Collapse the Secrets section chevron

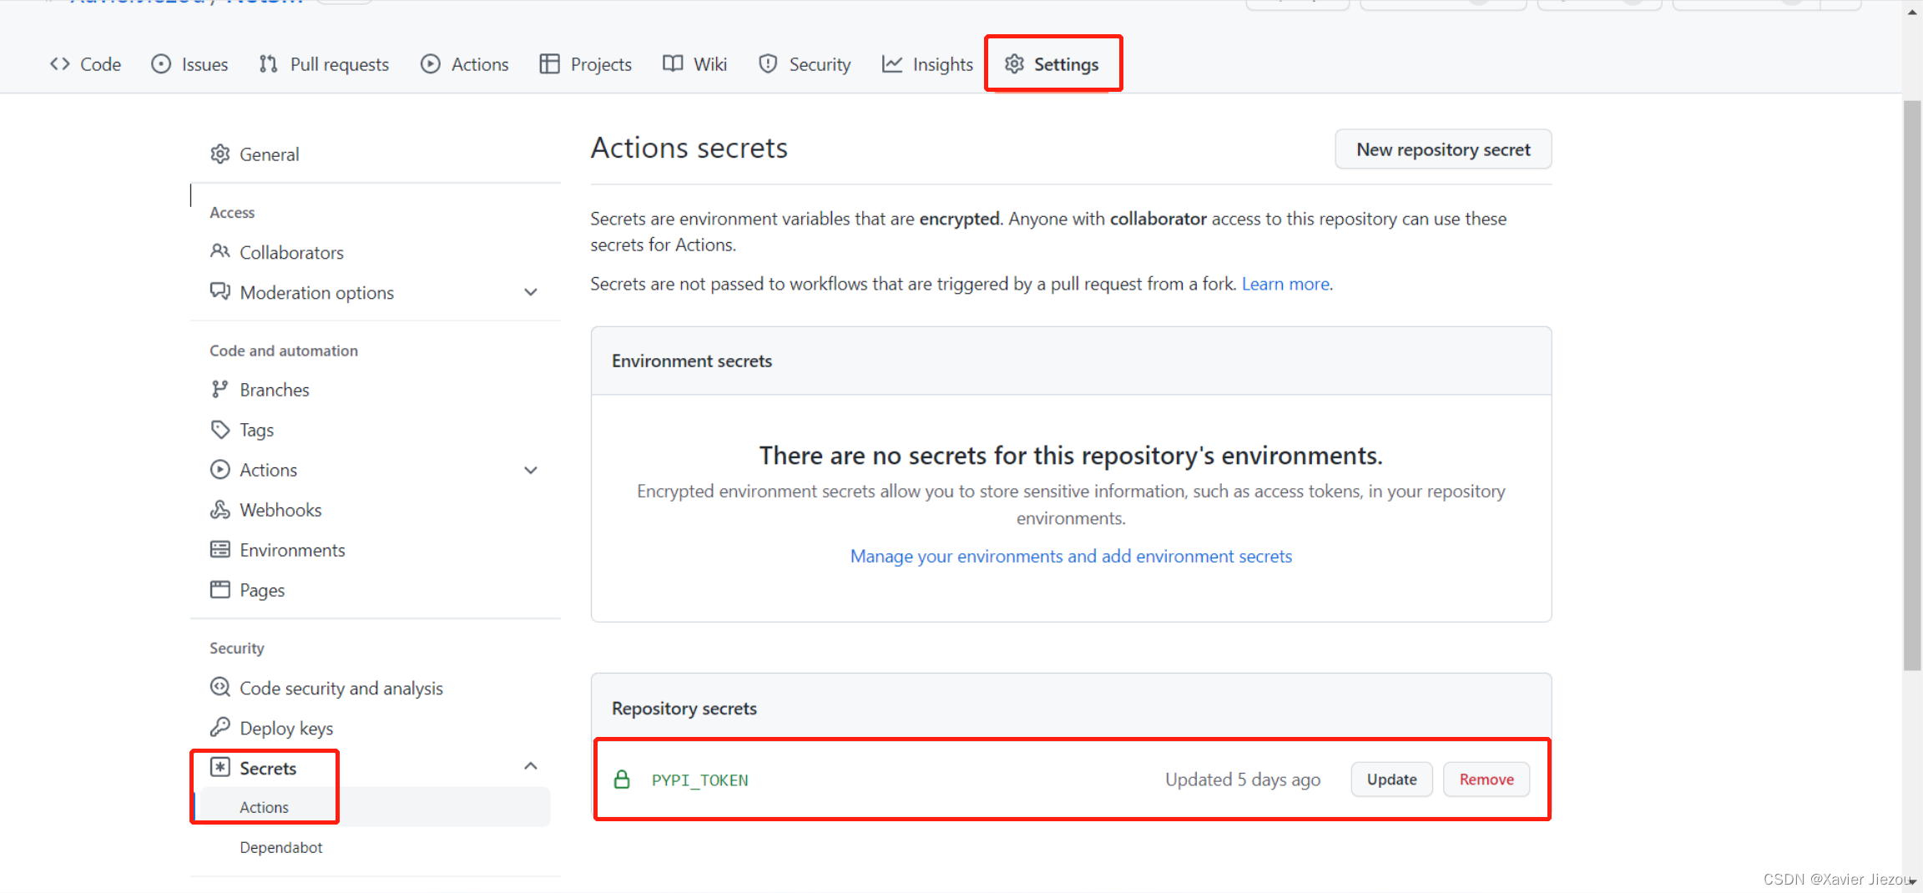click(531, 766)
